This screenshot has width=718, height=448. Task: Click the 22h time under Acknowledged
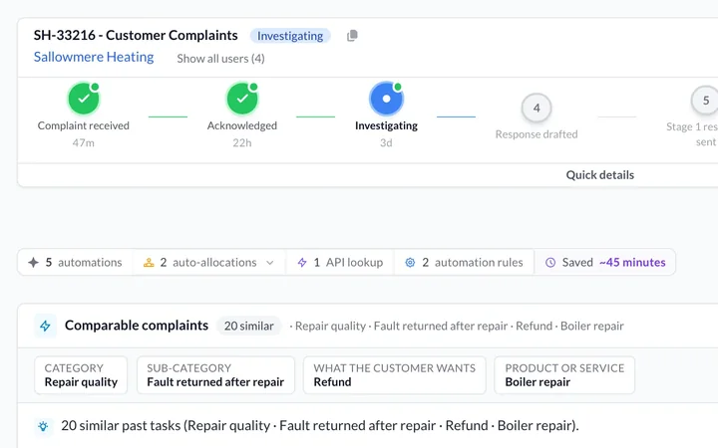[242, 143]
